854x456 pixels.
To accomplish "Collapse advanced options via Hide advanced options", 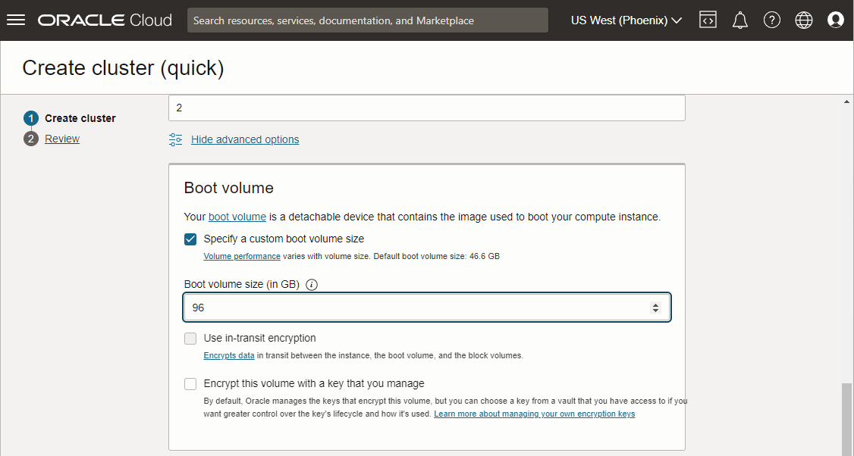I will 244,139.
